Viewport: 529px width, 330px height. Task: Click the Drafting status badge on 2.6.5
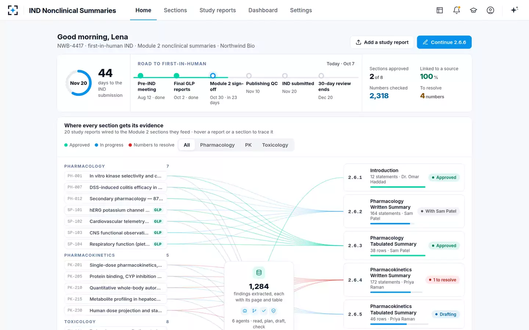(x=445, y=314)
